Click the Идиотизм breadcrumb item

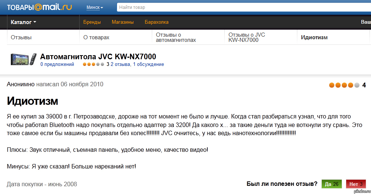point(314,37)
